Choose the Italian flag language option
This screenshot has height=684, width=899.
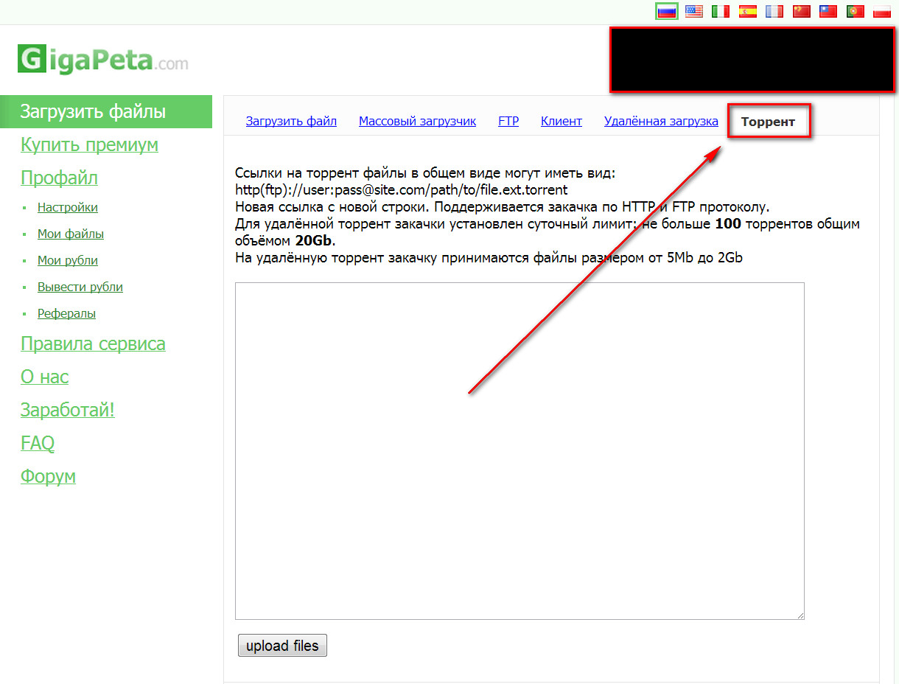720,11
